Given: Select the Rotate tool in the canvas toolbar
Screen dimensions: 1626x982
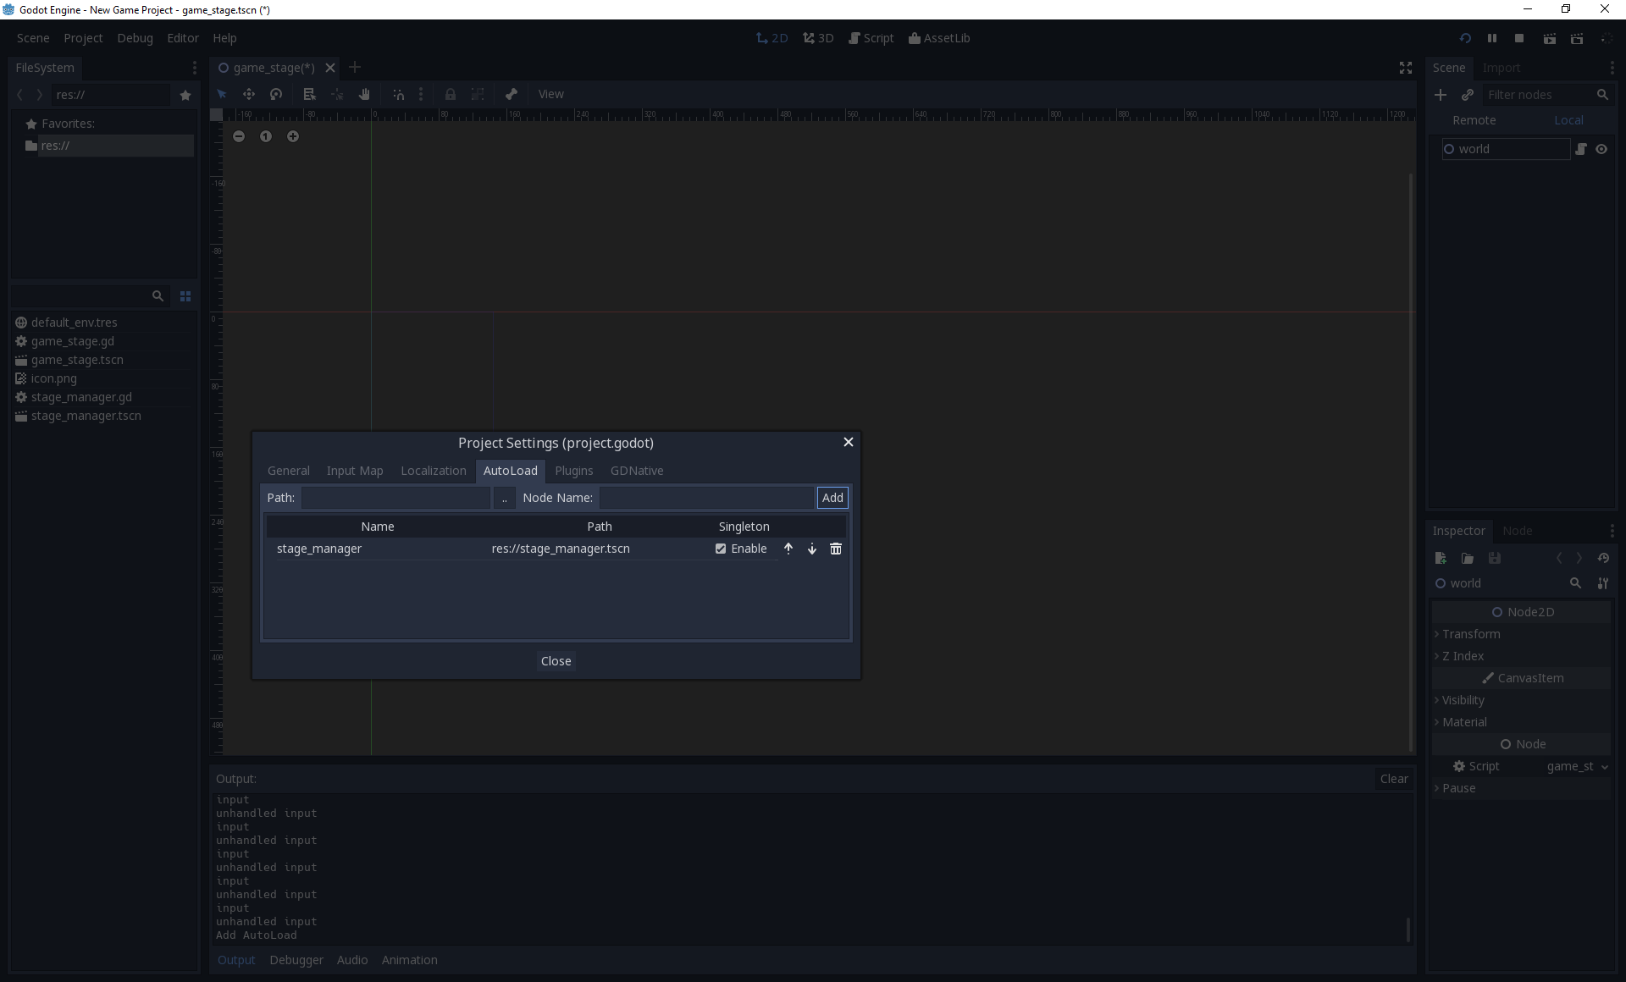Looking at the screenshot, I should click(x=276, y=94).
